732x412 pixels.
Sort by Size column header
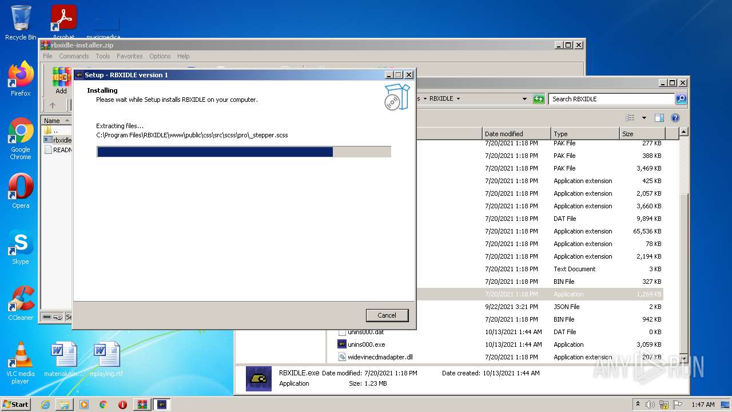pyautogui.click(x=642, y=134)
